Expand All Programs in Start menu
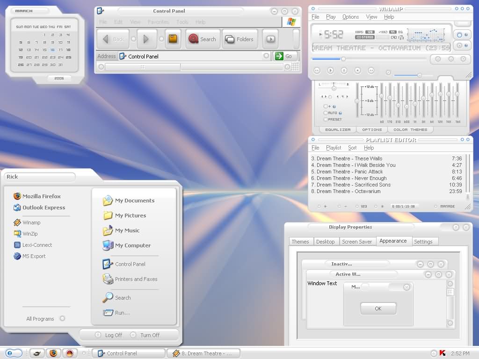The image size is (479, 359). pos(45,319)
